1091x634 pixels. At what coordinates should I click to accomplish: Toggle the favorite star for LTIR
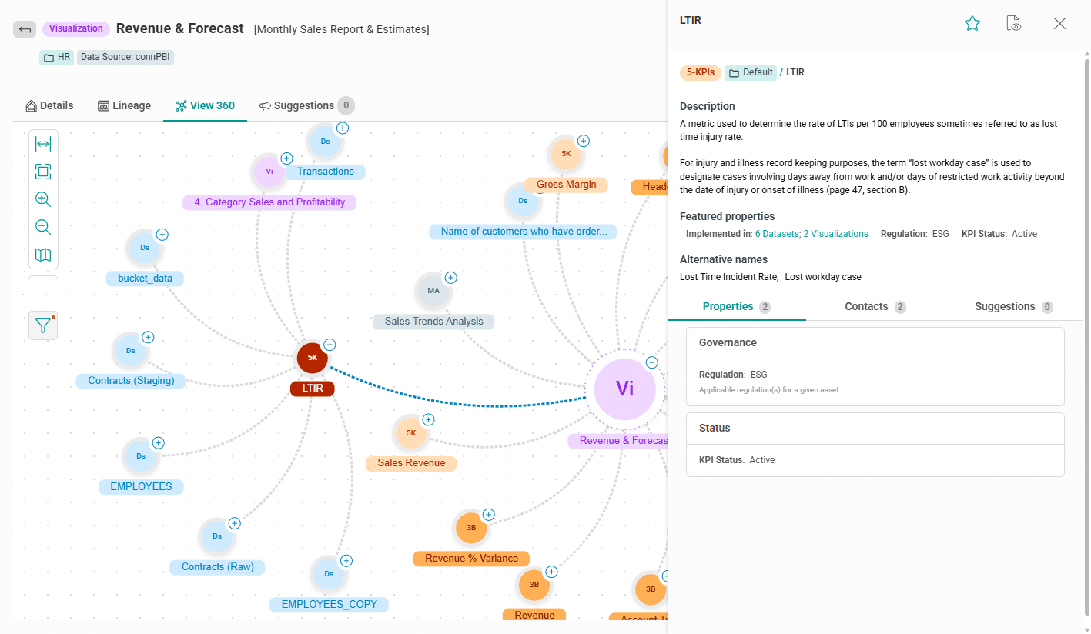(972, 23)
